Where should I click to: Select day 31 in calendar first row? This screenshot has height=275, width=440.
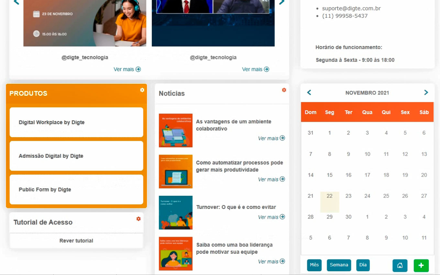tap(311, 133)
